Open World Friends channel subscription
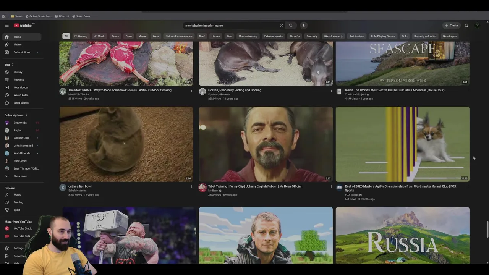 coord(21,154)
